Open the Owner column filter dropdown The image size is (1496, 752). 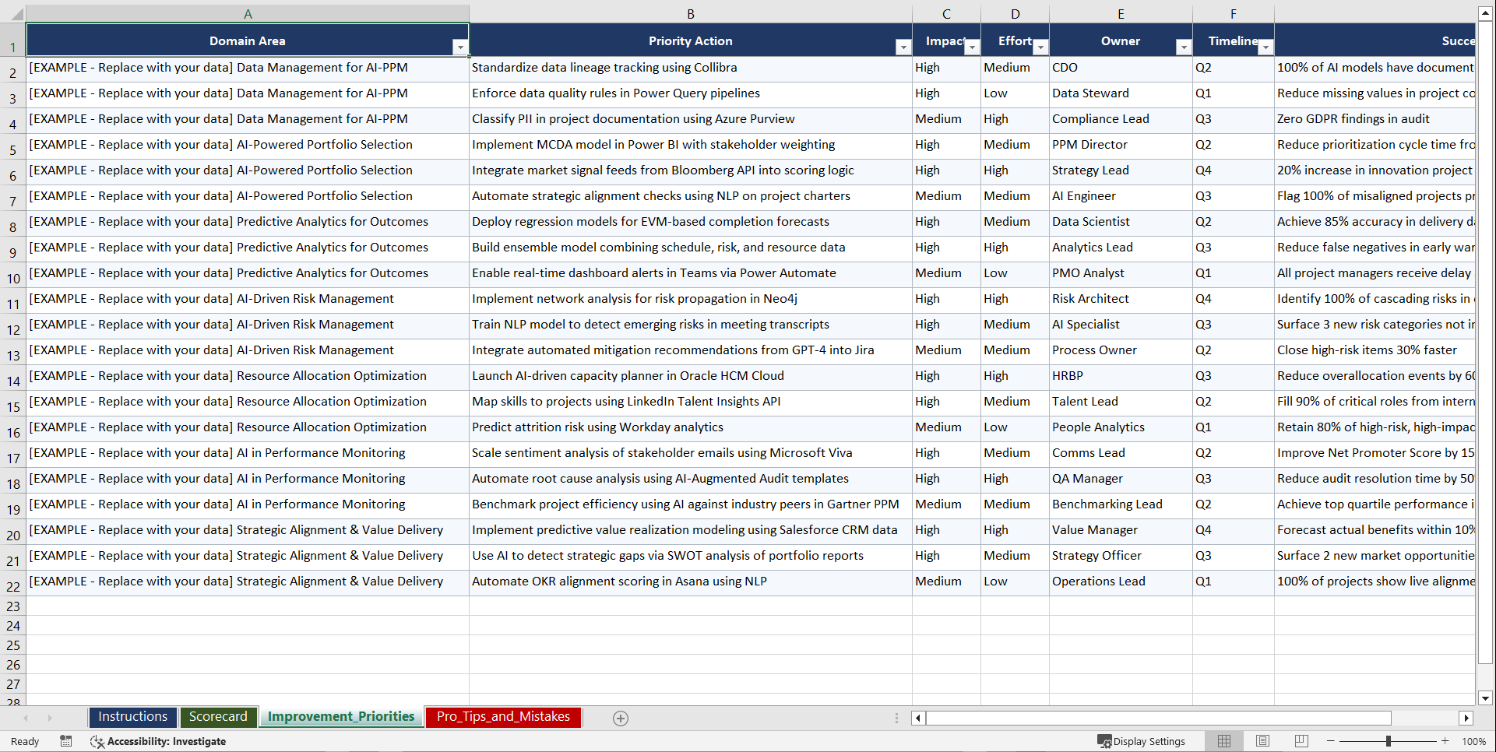click(x=1184, y=47)
